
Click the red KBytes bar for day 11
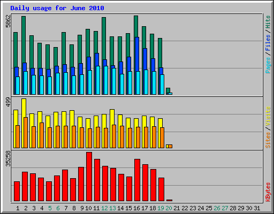click(97, 180)
